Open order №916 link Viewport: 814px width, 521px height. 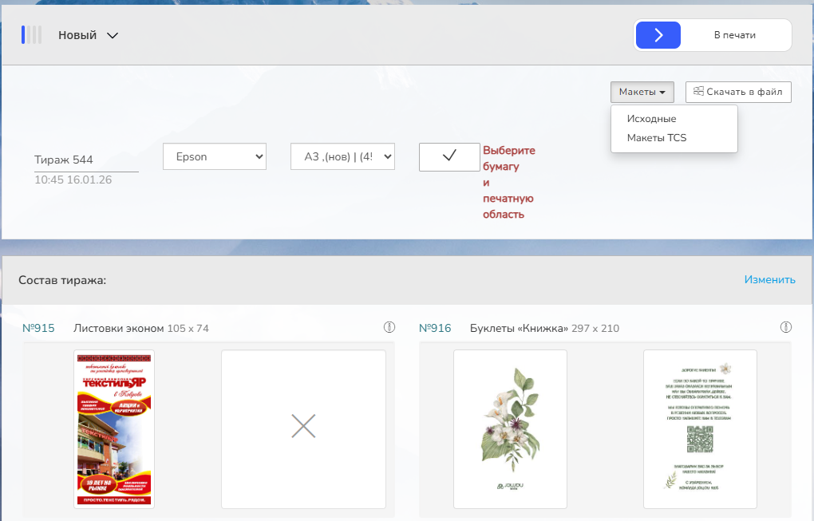[435, 328]
